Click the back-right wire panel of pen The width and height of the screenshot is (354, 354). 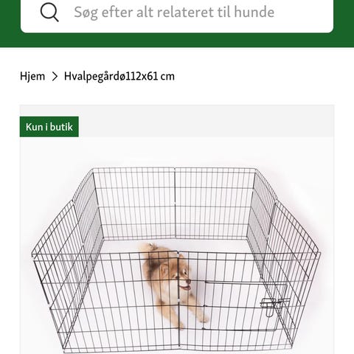215,203
